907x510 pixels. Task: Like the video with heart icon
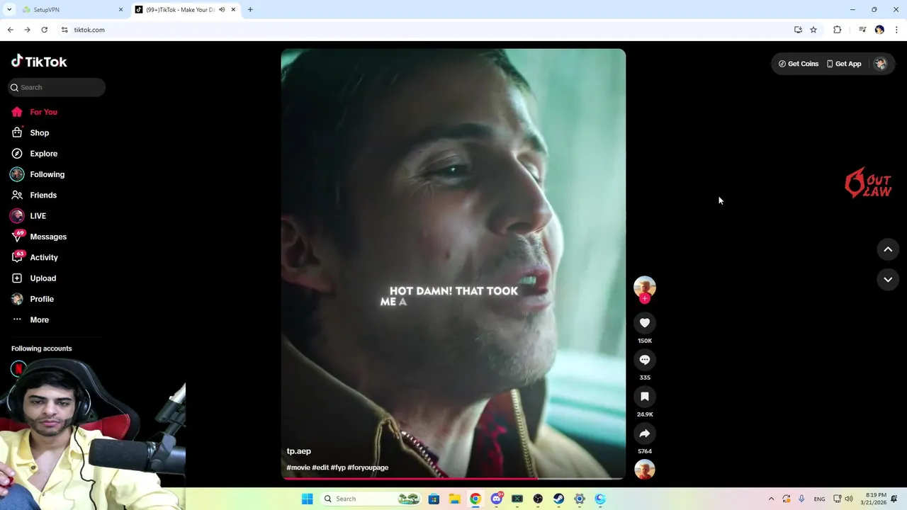[645, 323]
